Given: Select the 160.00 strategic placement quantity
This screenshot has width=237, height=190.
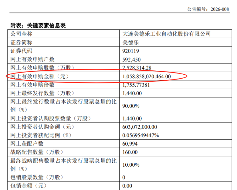Looking at the screenshot, I should (x=130, y=152).
